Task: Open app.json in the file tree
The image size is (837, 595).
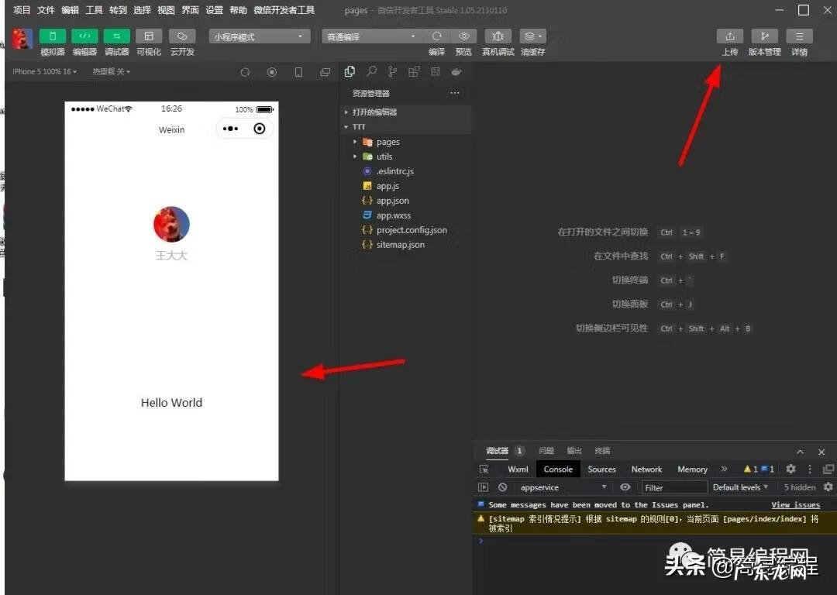Action: coord(392,201)
